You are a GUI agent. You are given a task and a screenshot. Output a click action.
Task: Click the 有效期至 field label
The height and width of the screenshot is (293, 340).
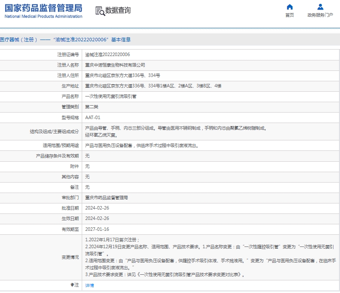click(x=70, y=229)
